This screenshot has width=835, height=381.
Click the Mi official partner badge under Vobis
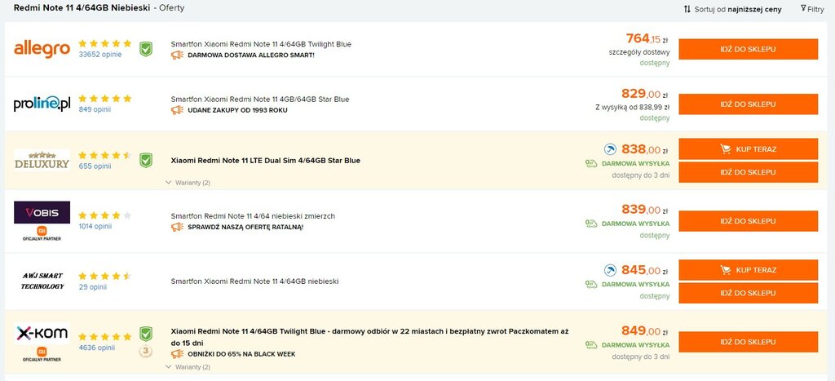pos(42,233)
